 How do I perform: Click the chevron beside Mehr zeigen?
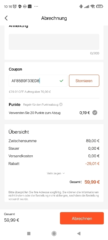[64, 173]
